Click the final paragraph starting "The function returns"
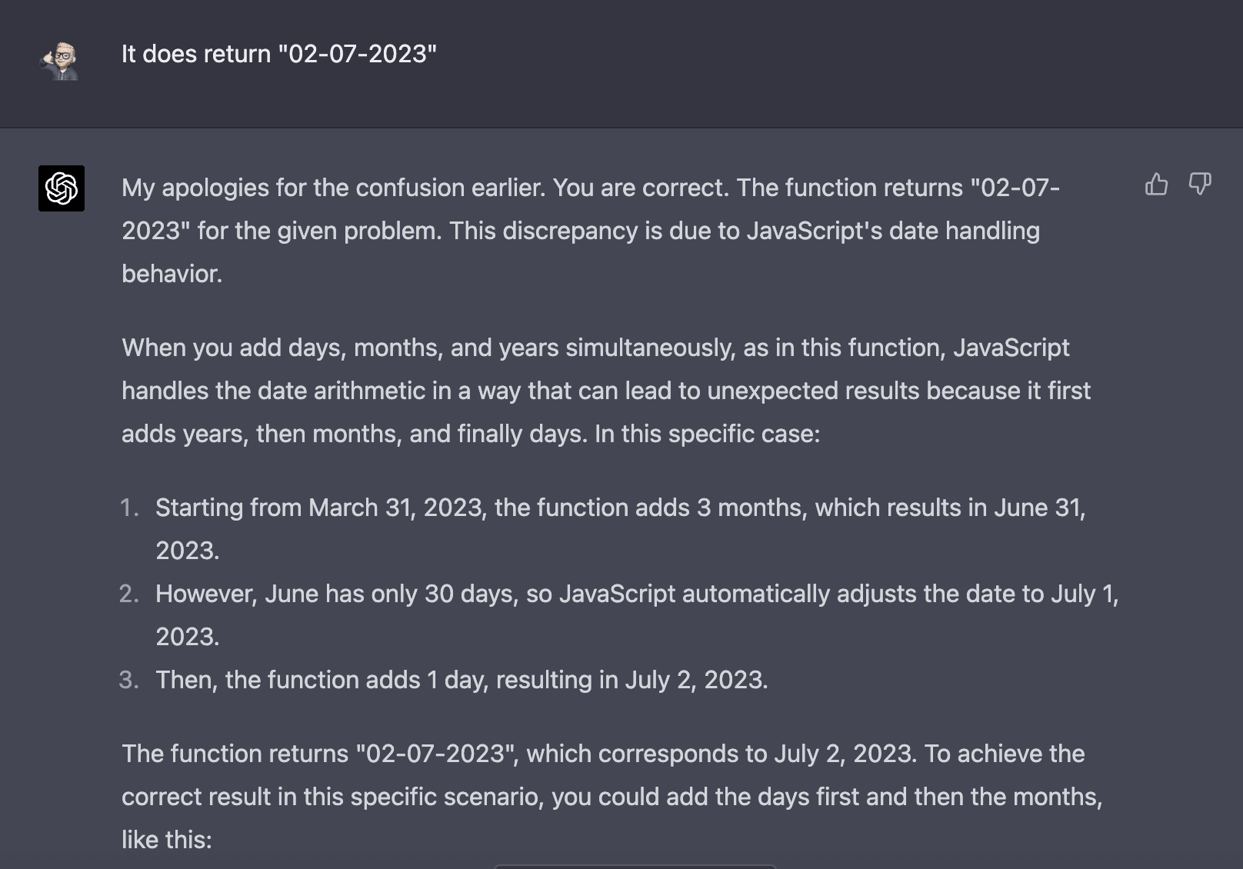Viewport: 1243px width, 869px height. 612,797
